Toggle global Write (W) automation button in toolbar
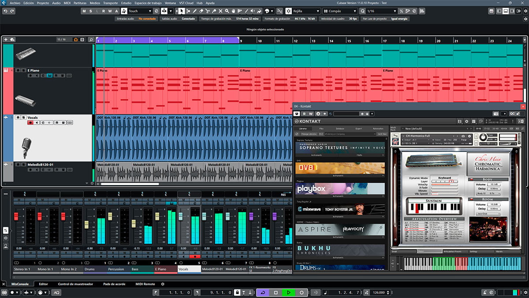This screenshot has height=298, width=529. click(x=110, y=11)
